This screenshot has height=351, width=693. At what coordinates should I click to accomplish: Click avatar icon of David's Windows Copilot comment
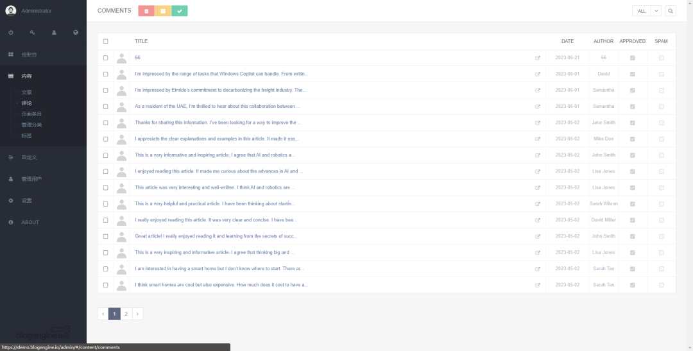tap(121, 74)
